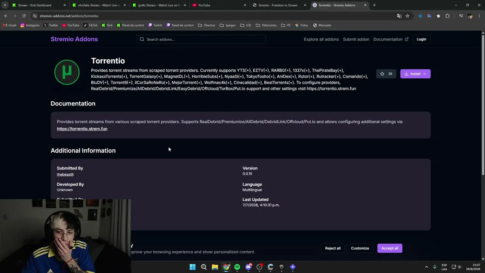Open the ESP LAA language switcher
485x273 pixels.
444,267
